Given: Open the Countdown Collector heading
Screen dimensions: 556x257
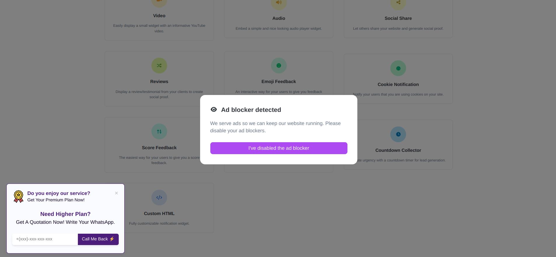Looking at the screenshot, I should tap(398, 150).
